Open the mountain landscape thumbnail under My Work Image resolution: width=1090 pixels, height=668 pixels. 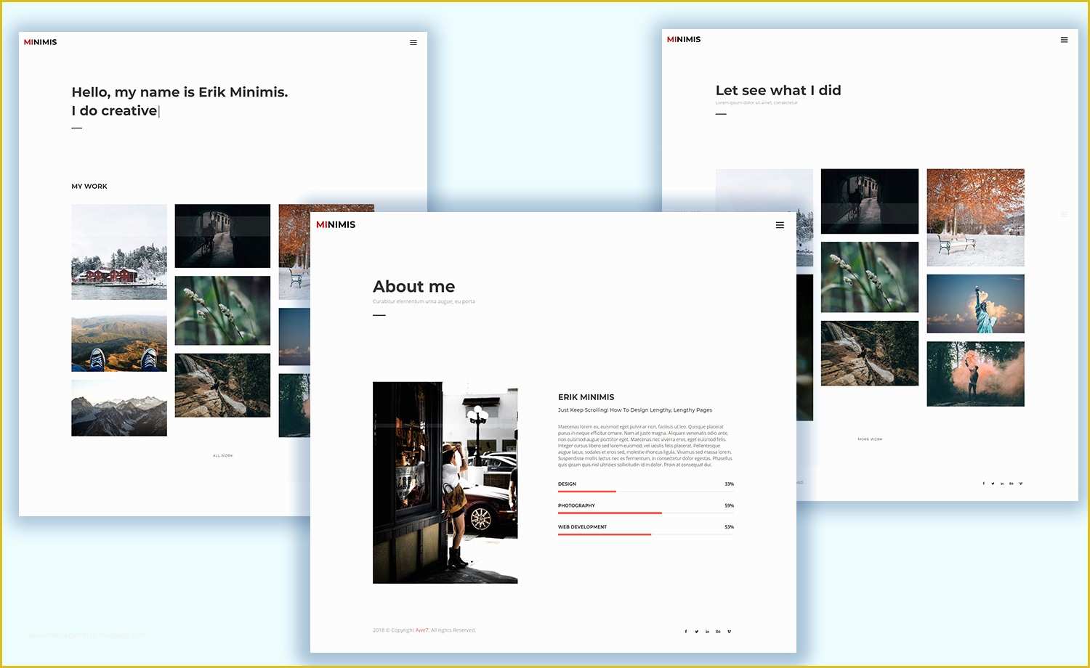tap(118, 407)
